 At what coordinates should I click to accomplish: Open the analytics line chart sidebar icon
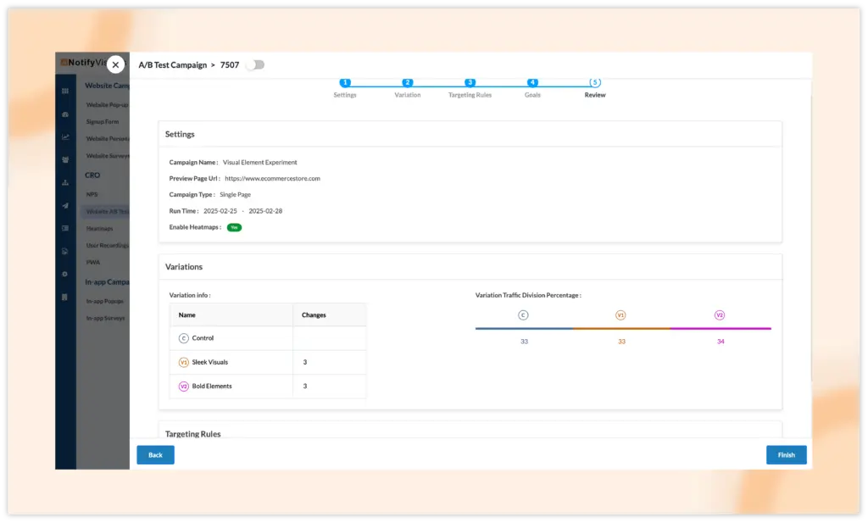pyautogui.click(x=65, y=136)
